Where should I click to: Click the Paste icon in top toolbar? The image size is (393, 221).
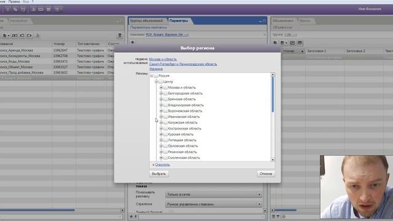23,9
